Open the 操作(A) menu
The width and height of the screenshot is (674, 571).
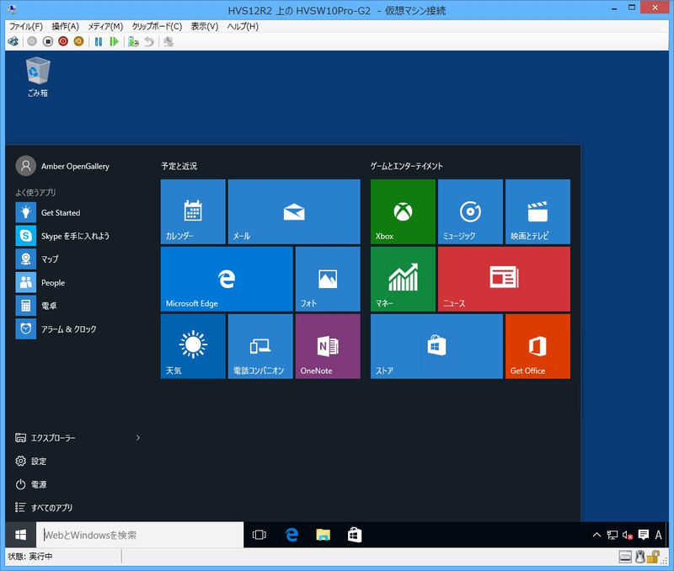[66, 27]
